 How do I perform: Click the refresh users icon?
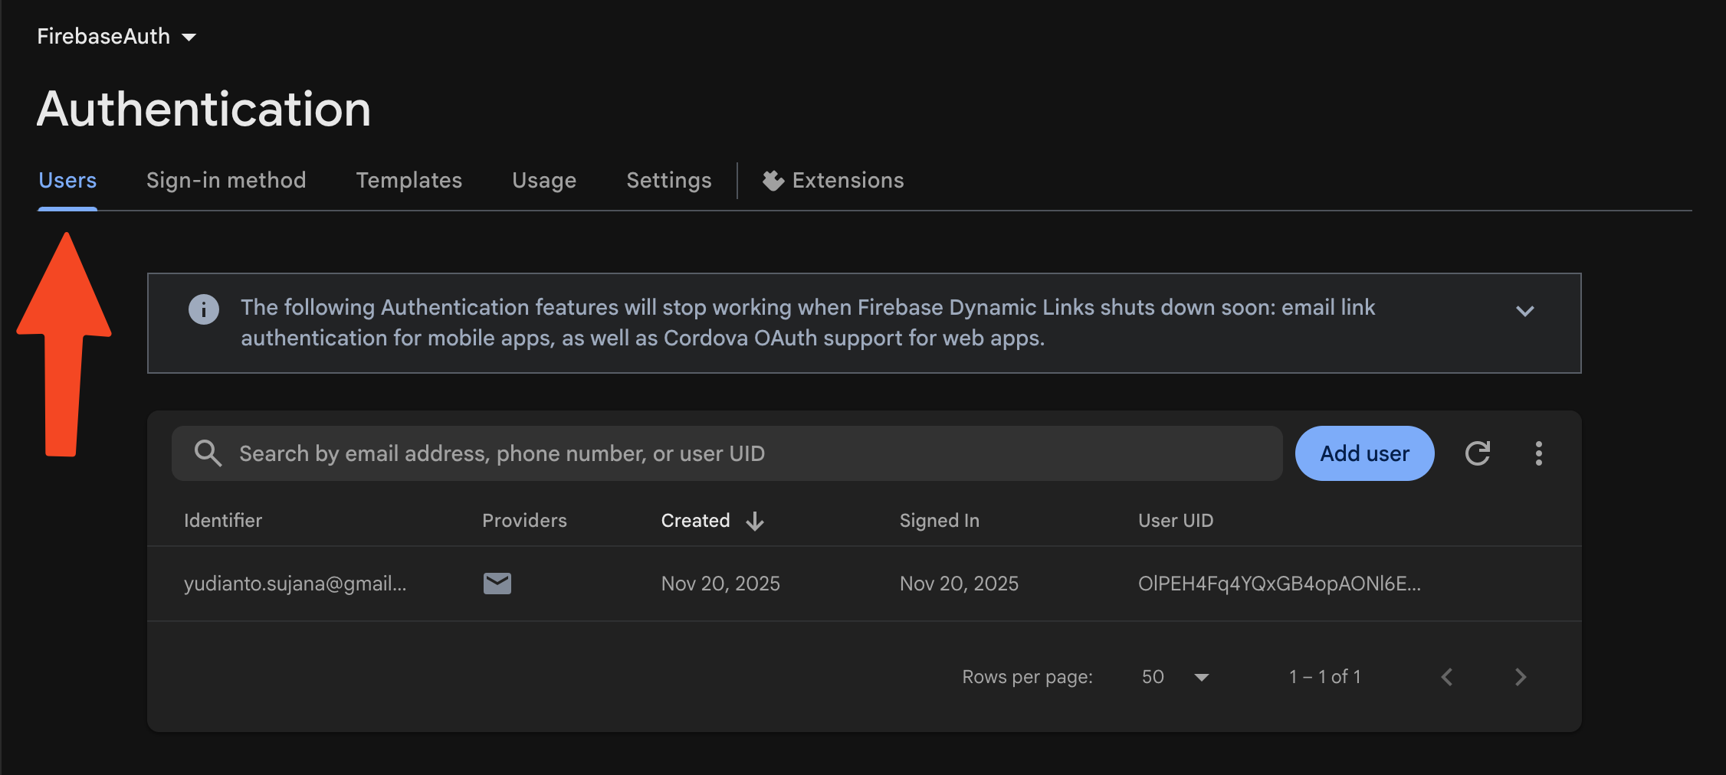pos(1477,453)
